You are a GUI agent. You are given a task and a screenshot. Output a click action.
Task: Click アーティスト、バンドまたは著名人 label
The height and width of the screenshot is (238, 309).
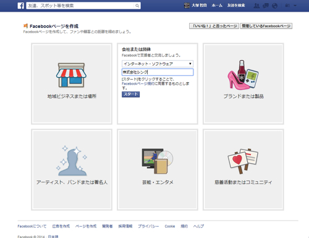coord(72,182)
